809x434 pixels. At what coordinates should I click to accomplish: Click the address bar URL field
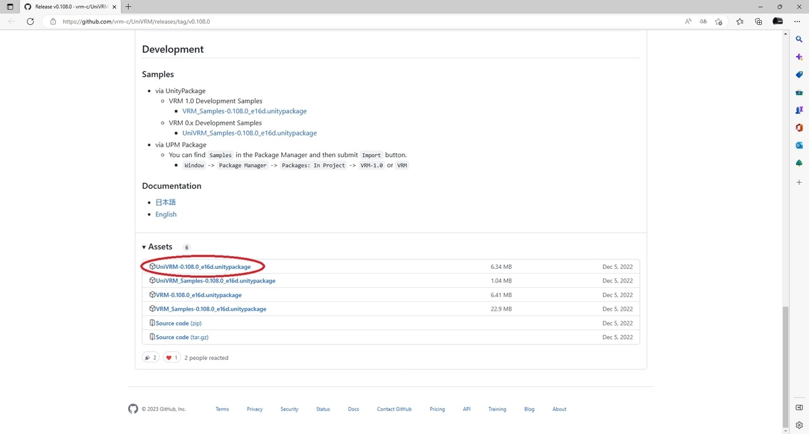[364, 22]
